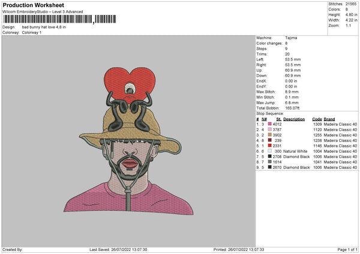The image size is (360, 254).
Task: Click the 'Description' column header
Action: [294, 119]
